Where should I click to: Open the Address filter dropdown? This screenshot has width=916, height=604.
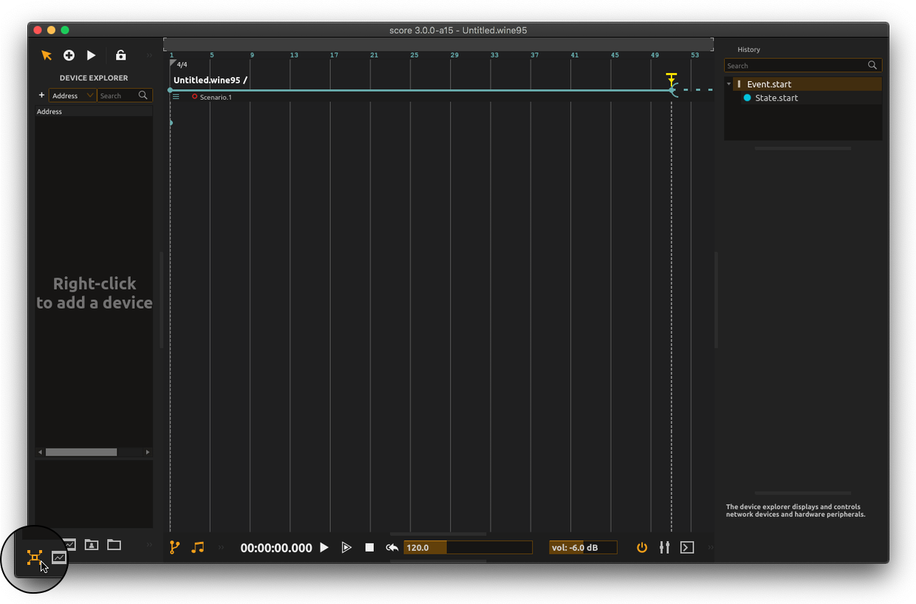point(72,95)
